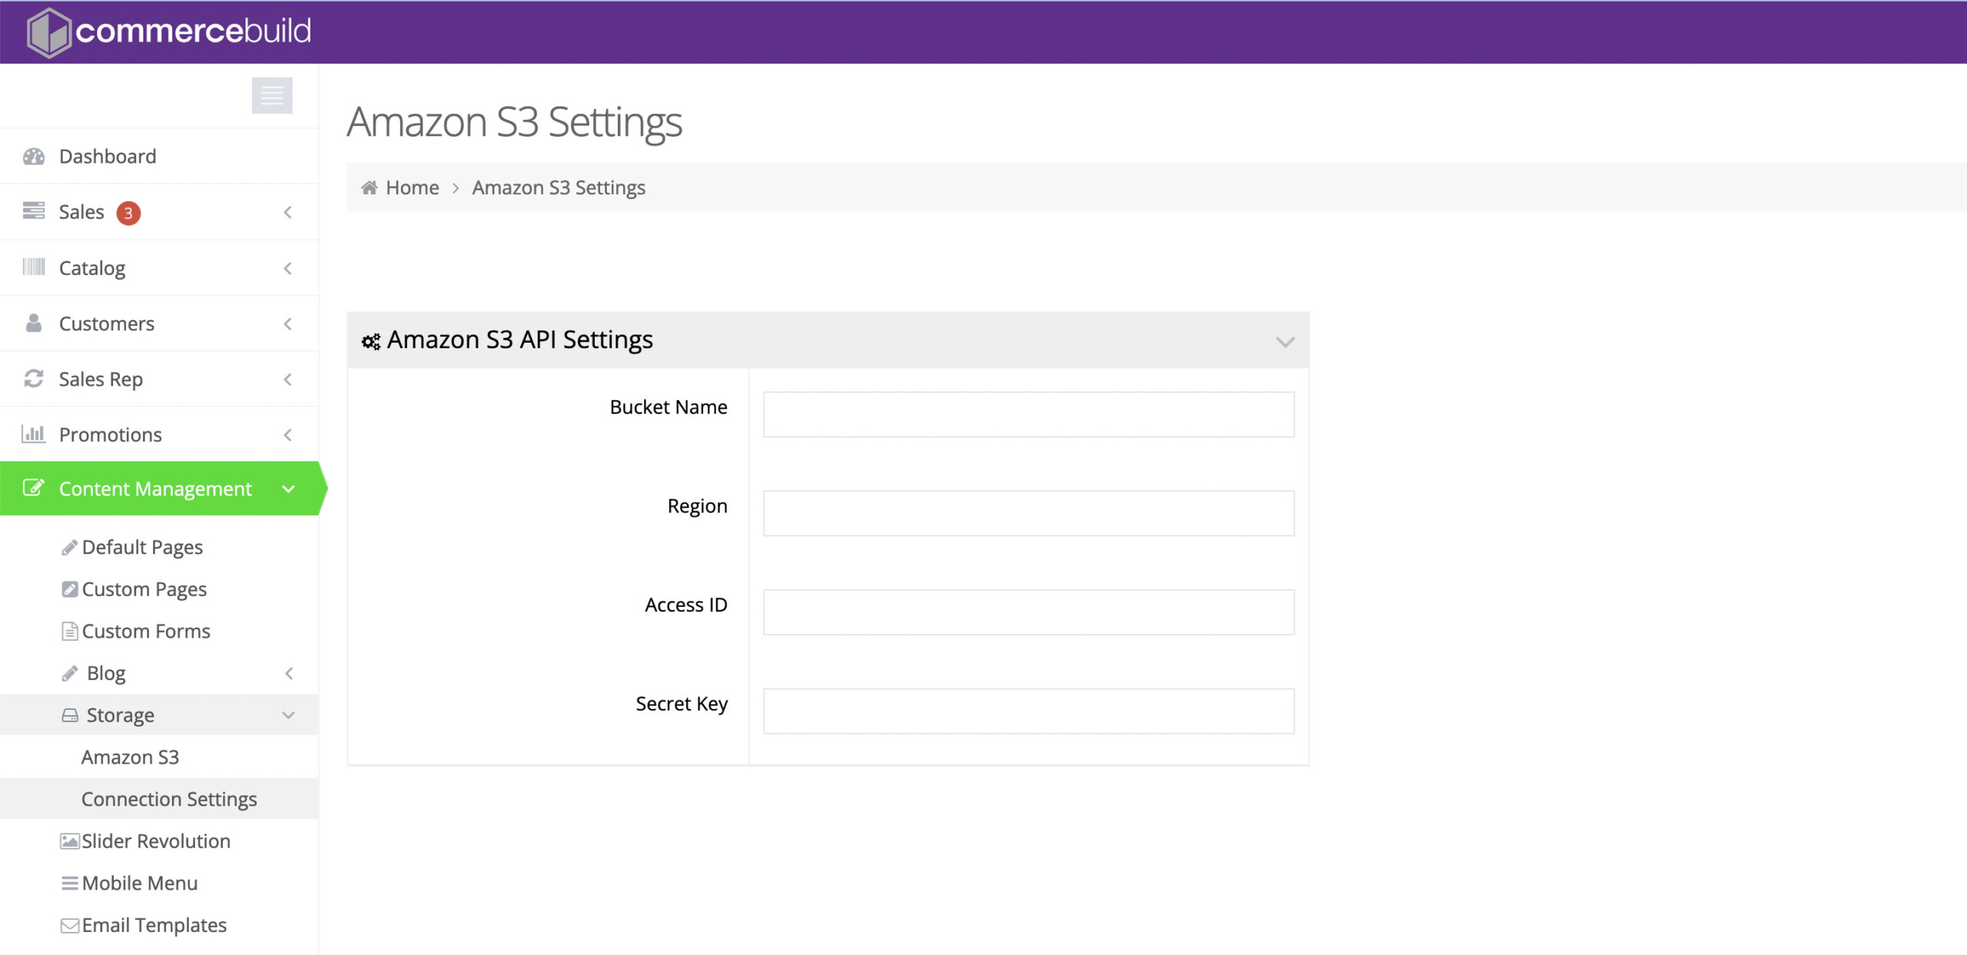Expand the Blog submenu chevron
Viewport: 1967px width, 955px height.
pyautogui.click(x=289, y=674)
